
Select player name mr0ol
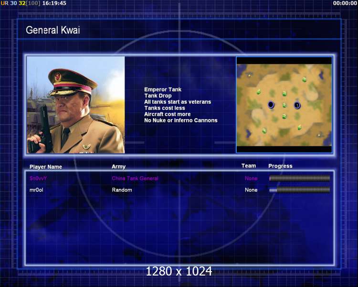pyautogui.click(x=36, y=190)
